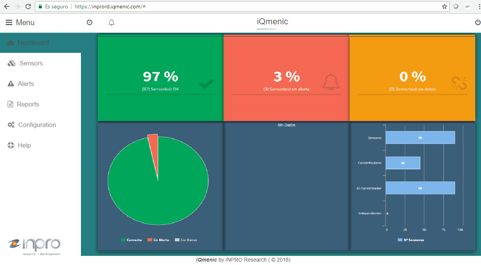Click the Alerts warning triangle icon

tap(11, 84)
